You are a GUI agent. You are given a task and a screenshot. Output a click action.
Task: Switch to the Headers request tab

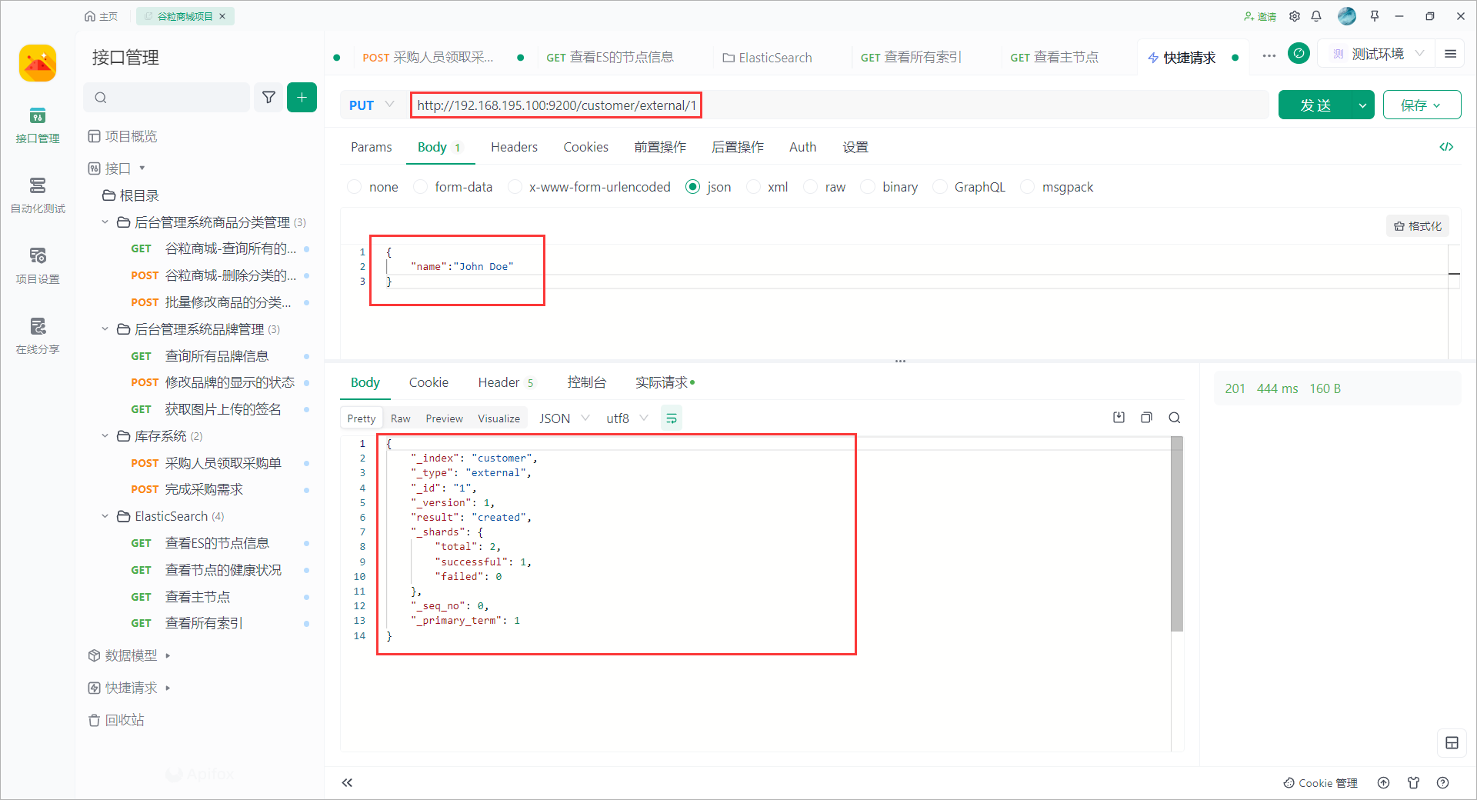(x=514, y=147)
